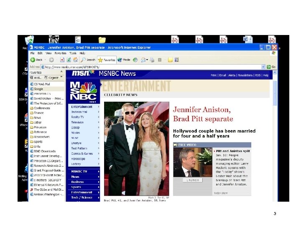
Task: Expand the Princeton favorites folder
Action: (x=38, y=127)
